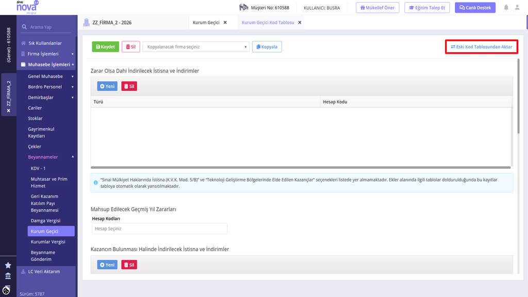This screenshot has width=528, height=297.
Task: Click the cookie icon in left rail
Action: coord(7,290)
